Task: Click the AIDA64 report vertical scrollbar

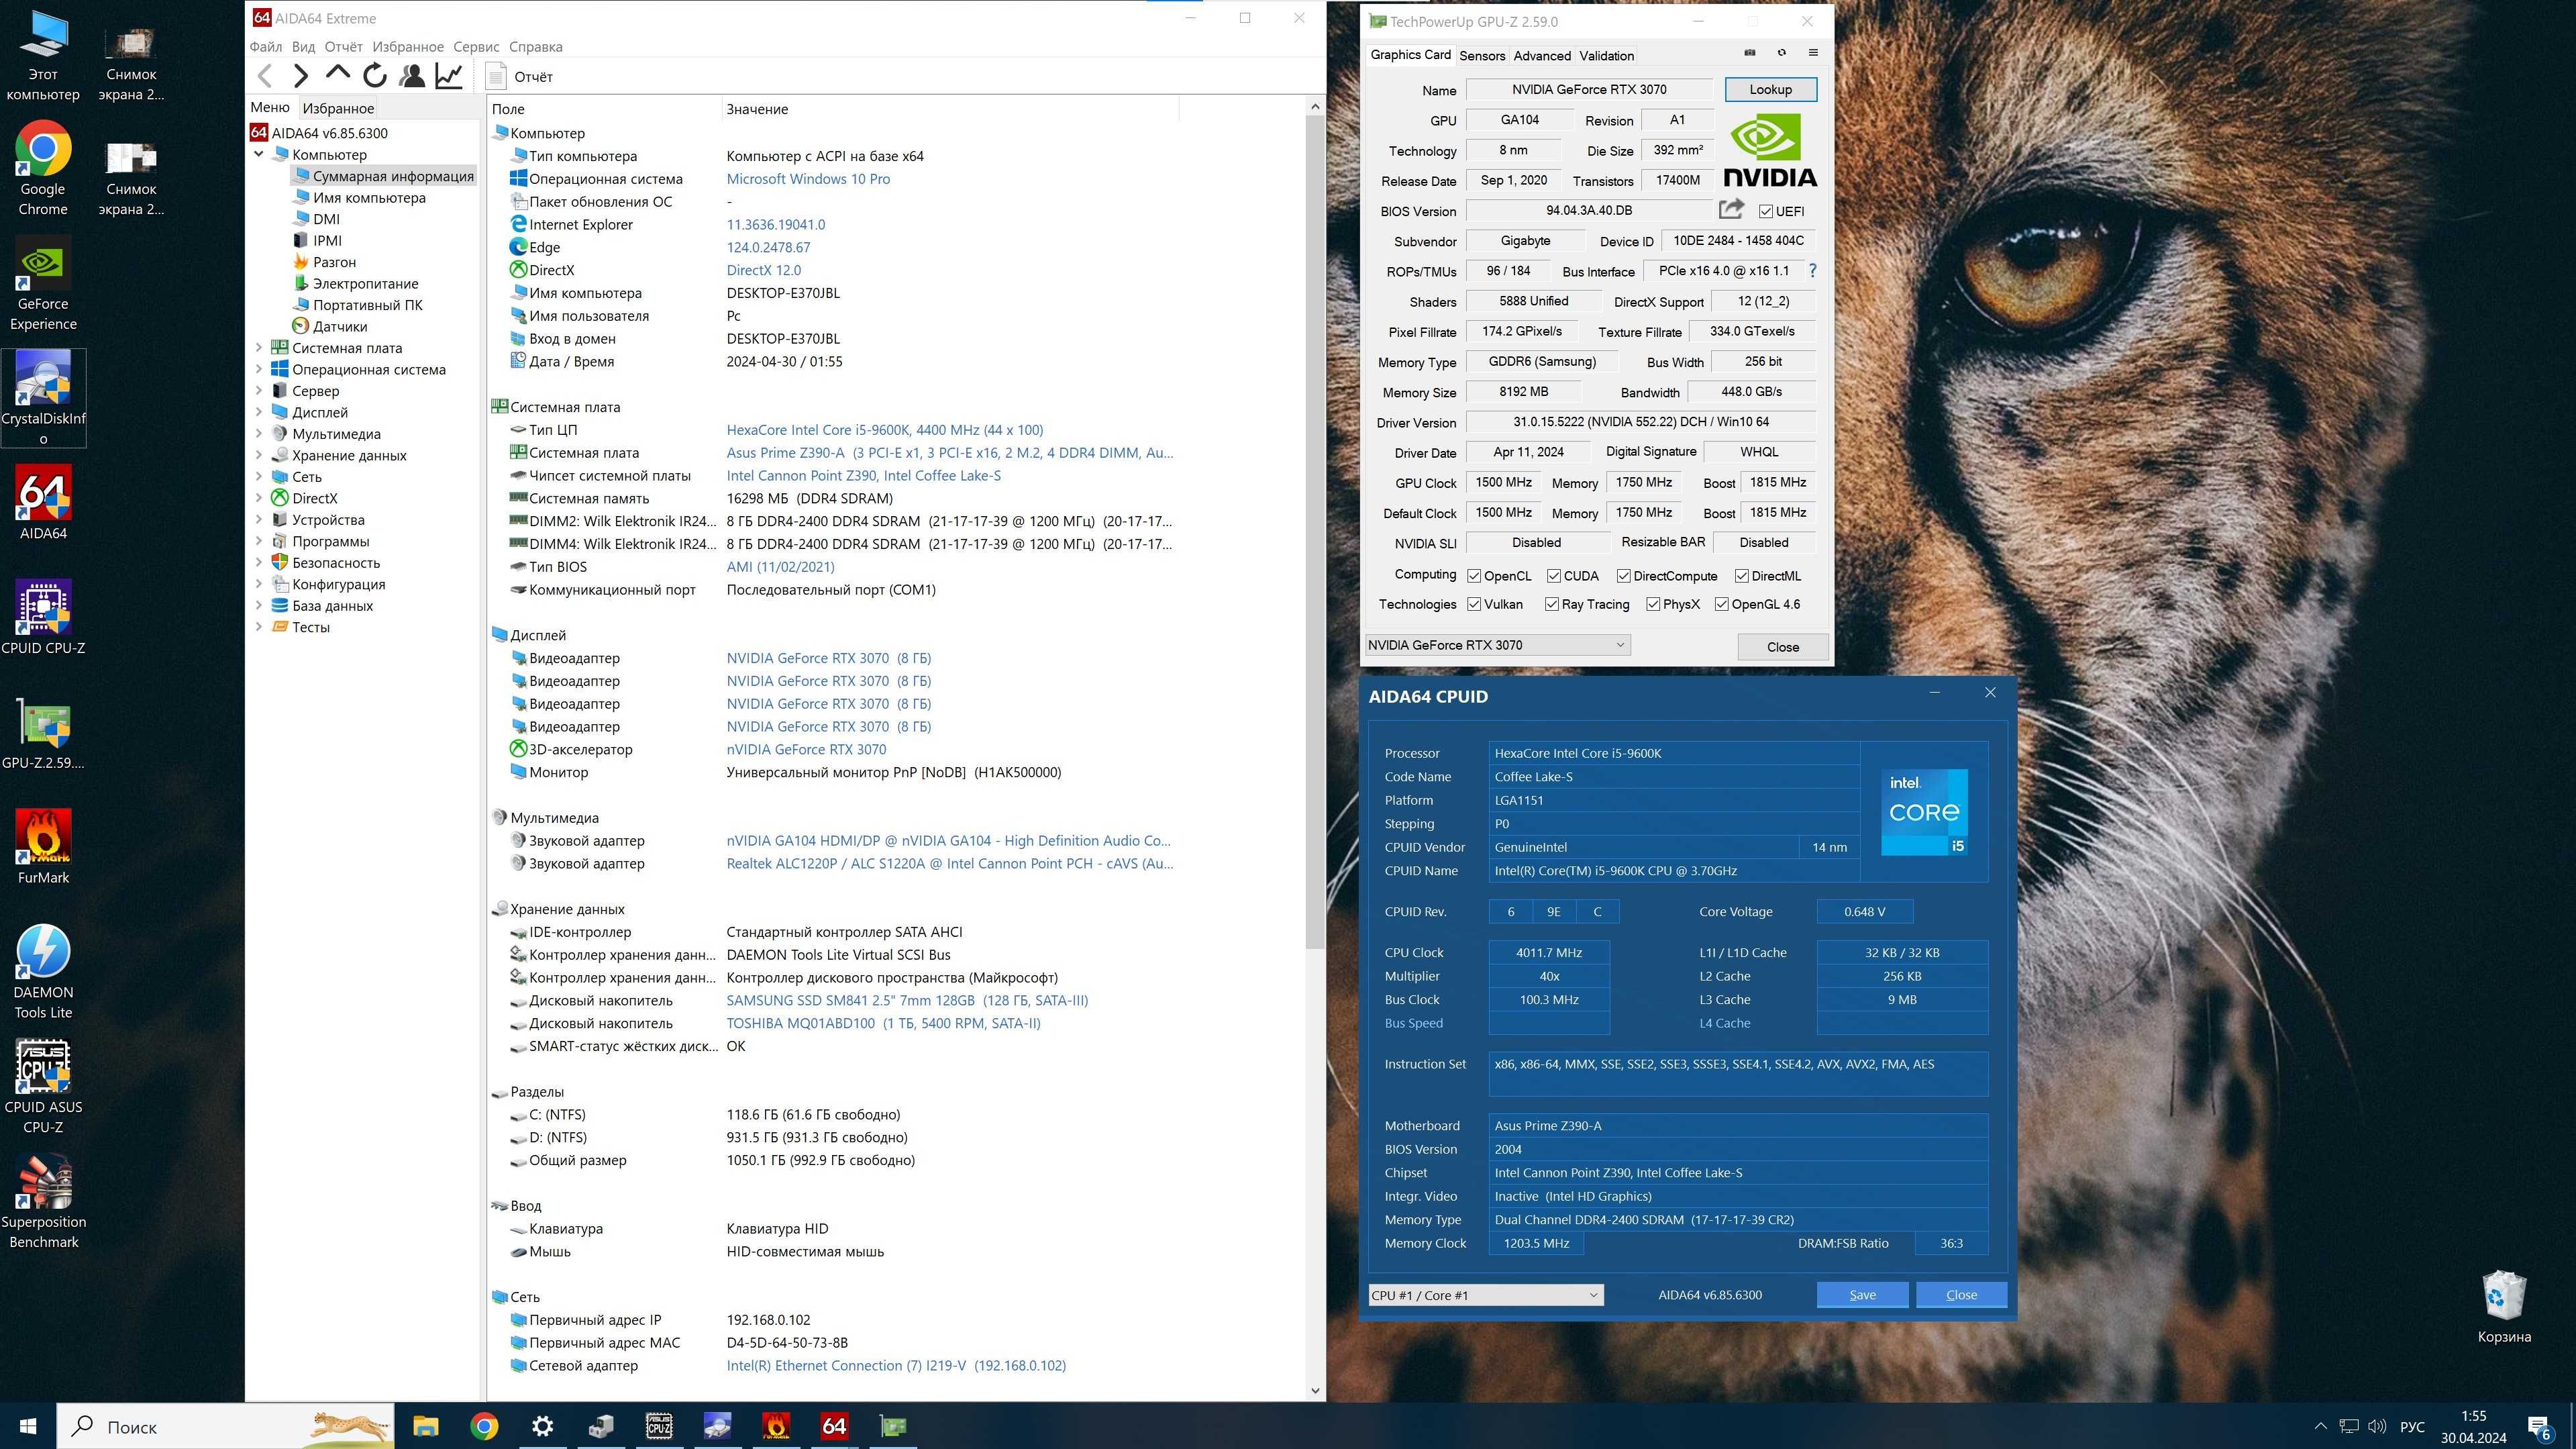Action: 1314,530
